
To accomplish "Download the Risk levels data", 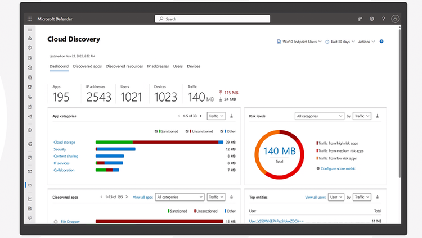I will click(x=378, y=116).
